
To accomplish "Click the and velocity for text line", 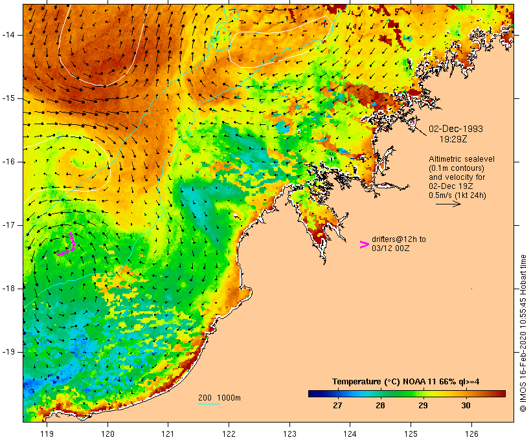I will point(457,177).
